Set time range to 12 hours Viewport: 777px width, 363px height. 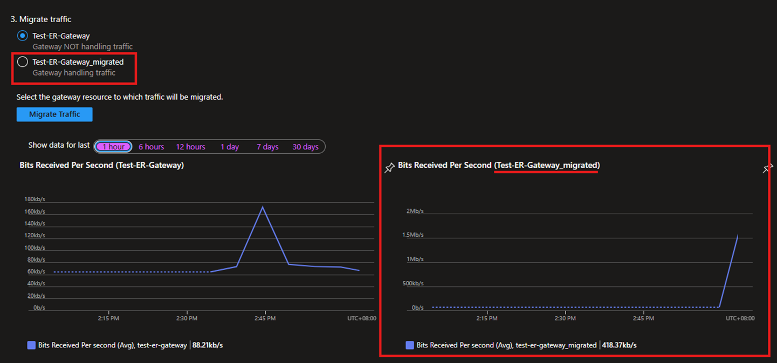click(x=190, y=147)
